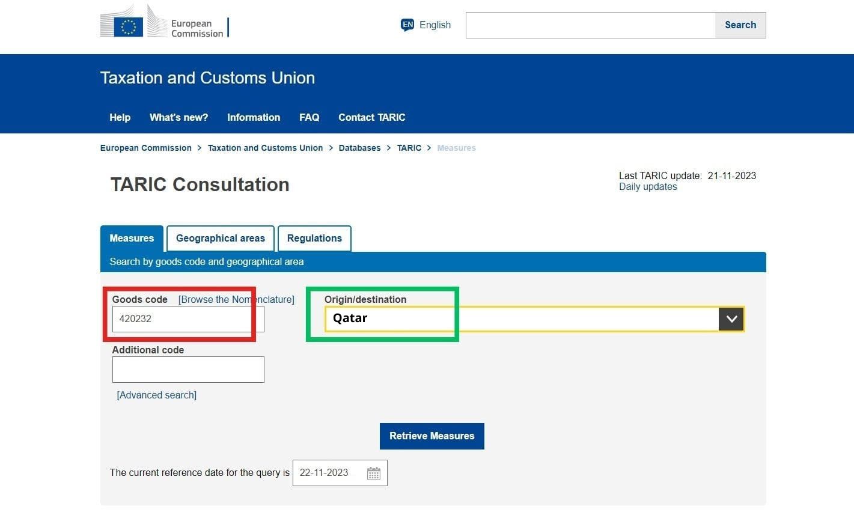
Task: Select the Measures tab
Action: pos(132,238)
